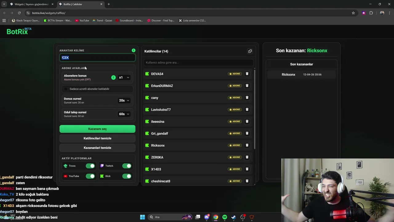
Task: Open Donus suresi 20s dropdown
Action: 124,100
